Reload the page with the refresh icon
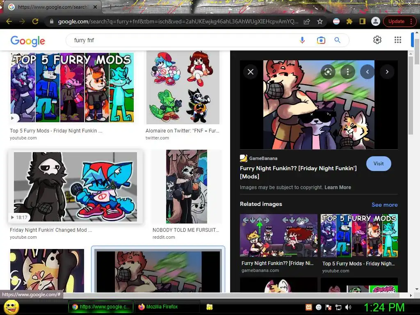Screen dimensions: 420x315 click(x=35, y=21)
